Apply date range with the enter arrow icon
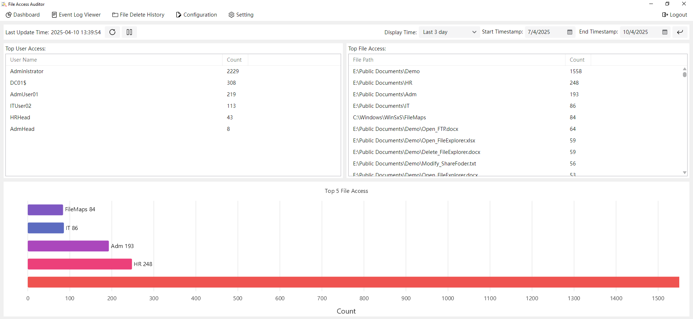This screenshot has height=319, width=693. pyautogui.click(x=680, y=32)
